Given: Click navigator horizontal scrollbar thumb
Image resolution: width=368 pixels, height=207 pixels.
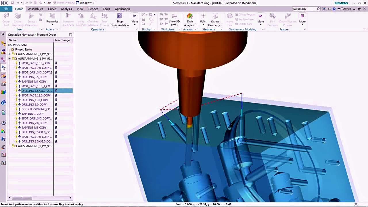Looking at the screenshot, I should [x=22, y=198].
